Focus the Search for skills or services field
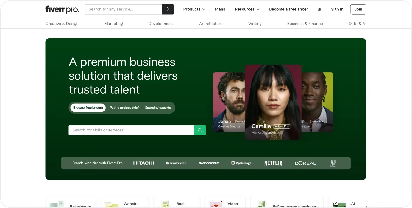 click(x=131, y=130)
